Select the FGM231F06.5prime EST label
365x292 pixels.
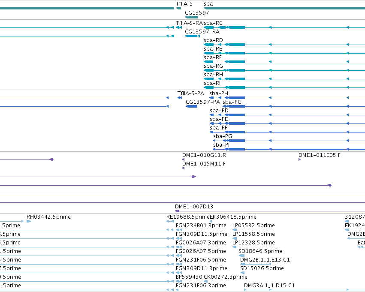click(x=201, y=260)
